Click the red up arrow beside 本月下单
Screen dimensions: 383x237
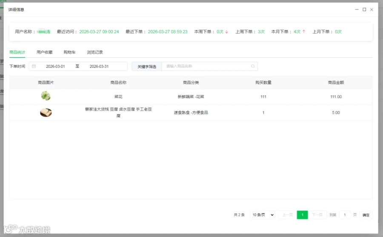click(303, 31)
